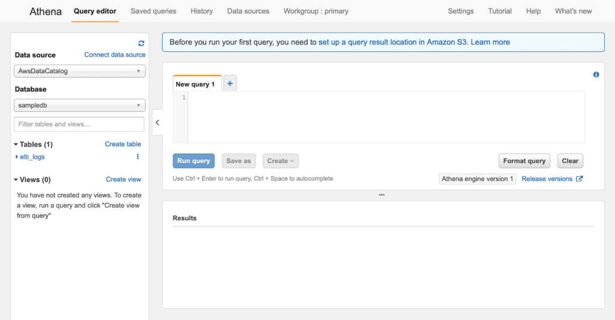This screenshot has width=615, height=320.
Task: Click the Format query button
Action: point(524,161)
